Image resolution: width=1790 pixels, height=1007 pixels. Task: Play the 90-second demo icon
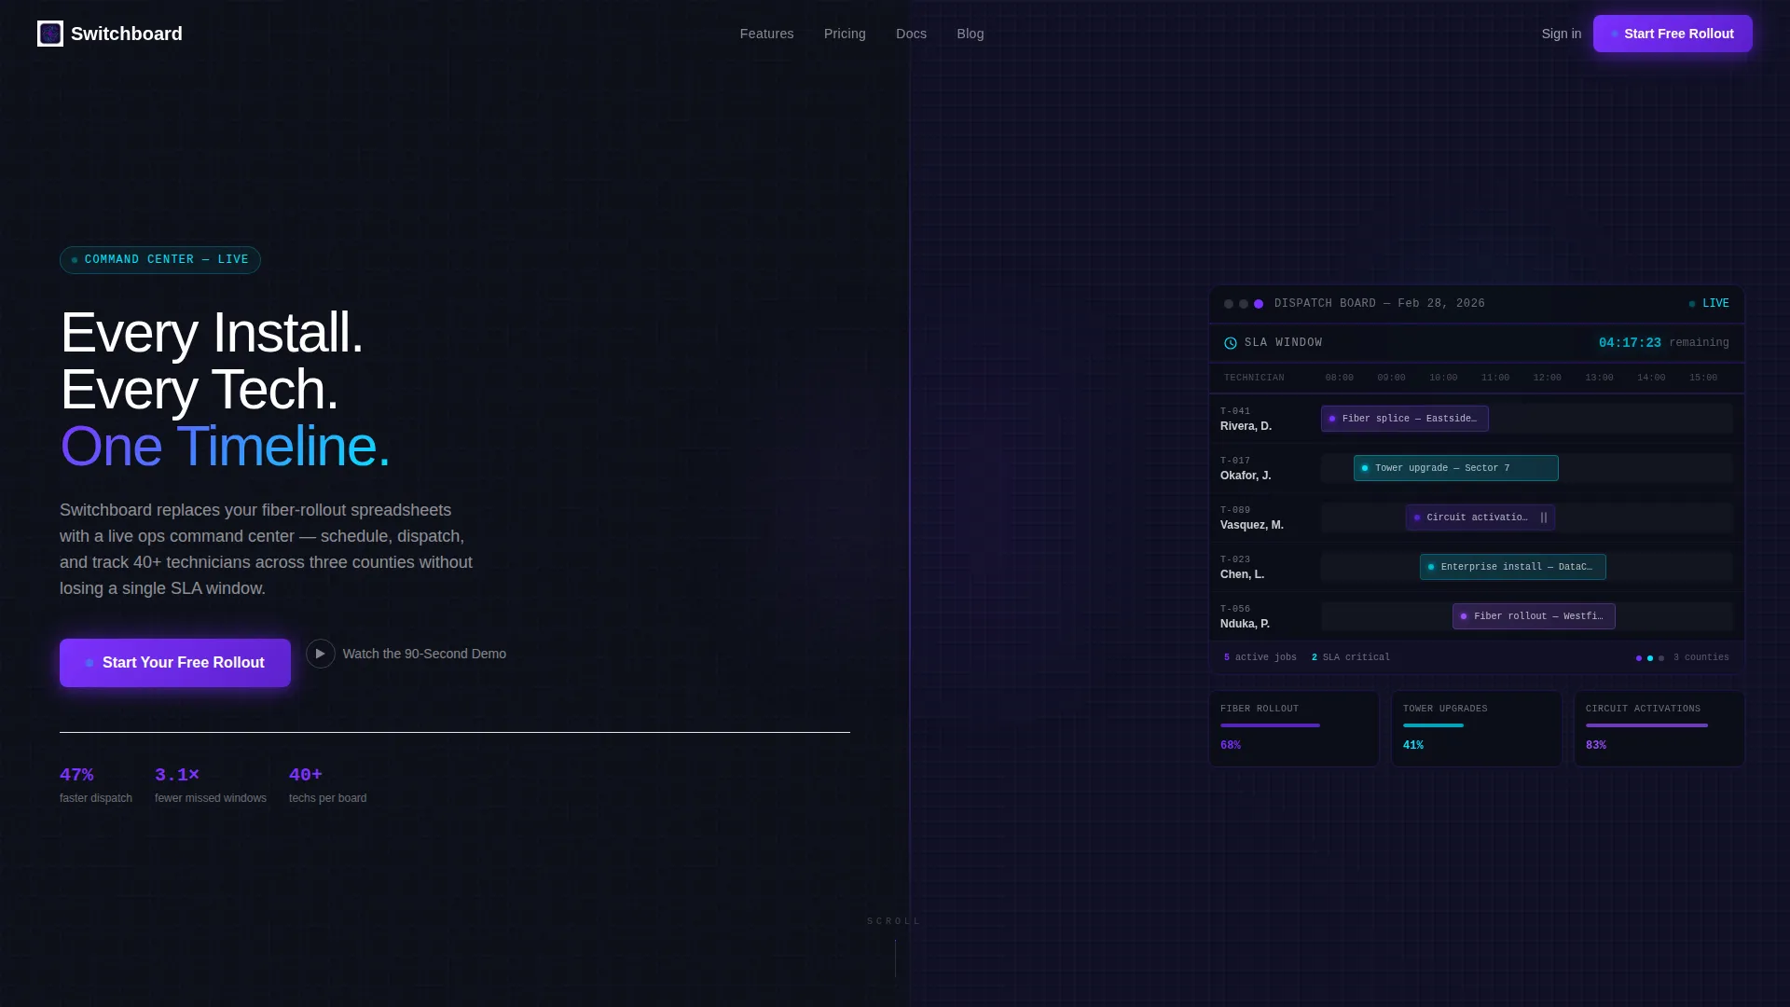point(320,654)
